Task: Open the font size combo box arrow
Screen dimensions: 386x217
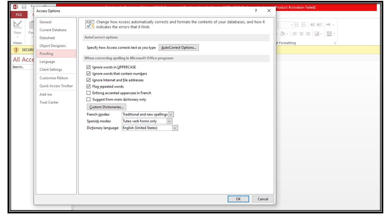Action: [x=292, y=25]
